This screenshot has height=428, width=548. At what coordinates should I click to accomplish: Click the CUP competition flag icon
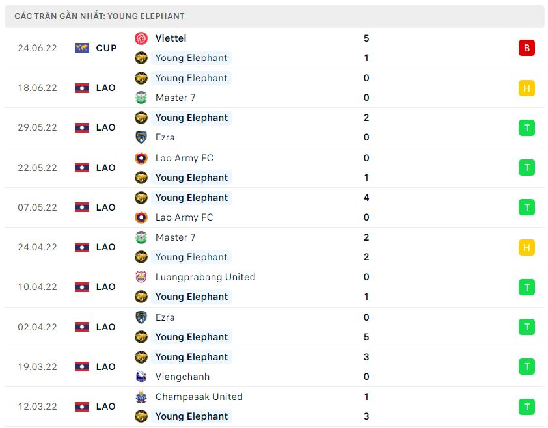pos(82,48)
